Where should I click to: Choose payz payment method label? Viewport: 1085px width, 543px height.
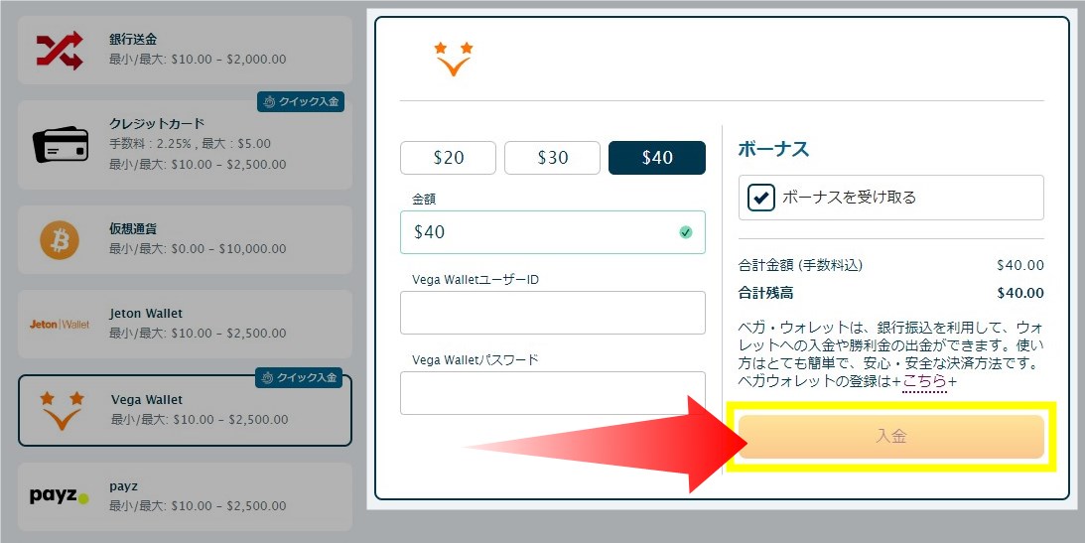coord(123,487)
